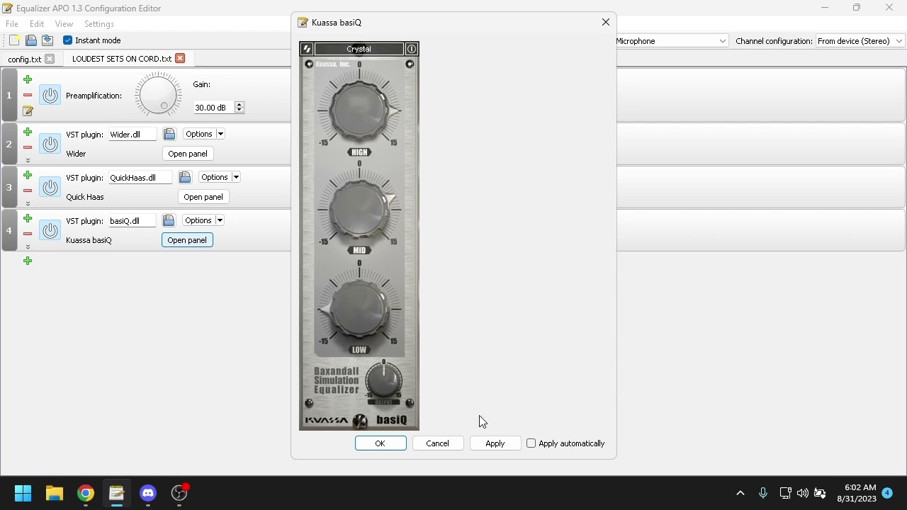Image resolution: width=907 pixels, height=510 pixels.
Task: Click the basiQ info icon
Action: click(x=412, y=49)
